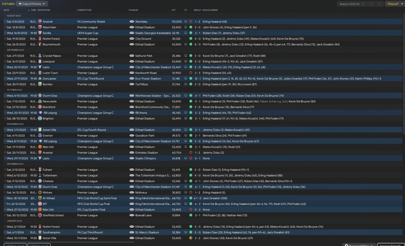Image resolution: width=405 pixels, height=246 pixels.
Task: Click the stadium icon beside Kenilworth Road
Action: click(132, 73)
